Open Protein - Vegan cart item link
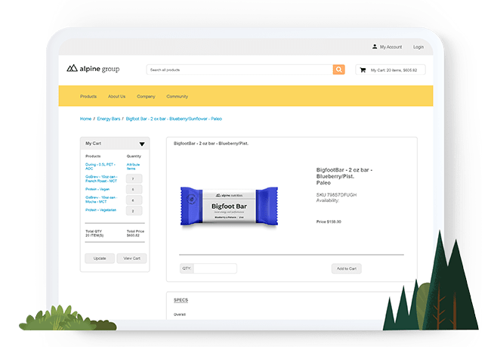Image resolution: width=491 pixels, height=347 pixels. pos(98,189)
